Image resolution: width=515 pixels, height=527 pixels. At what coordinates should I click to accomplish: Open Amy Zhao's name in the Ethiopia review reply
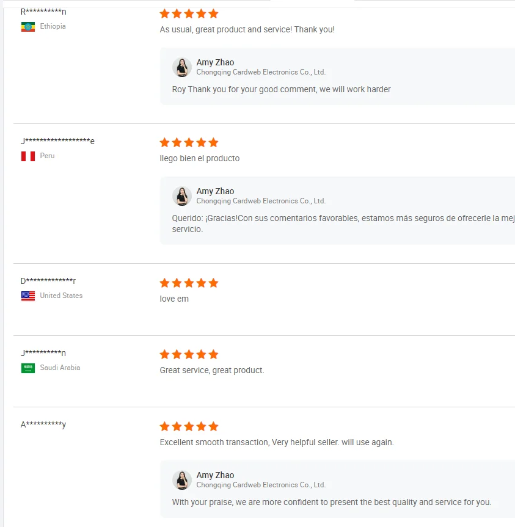[215, 62]
